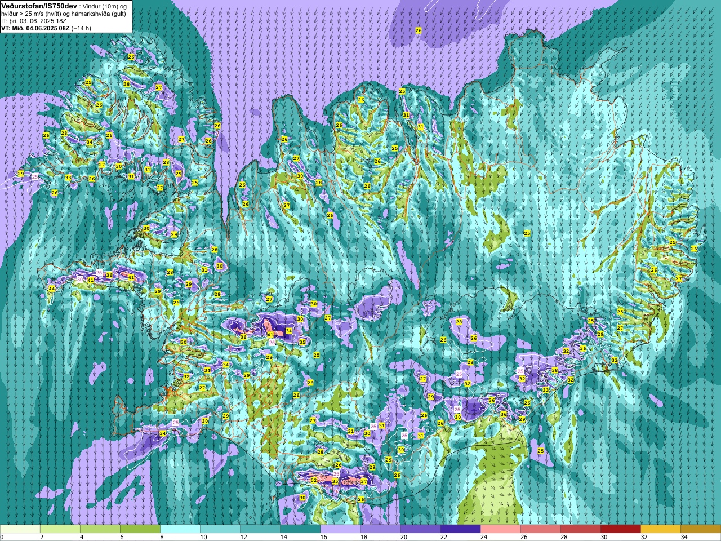Pick the medium teal 12–14 m/s legend swatch
The width and height of the screenshot is (721, 541).
point(260,529)
